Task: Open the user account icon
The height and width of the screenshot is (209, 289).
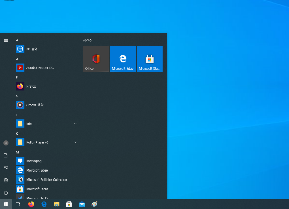Action: tap(6, 143)
